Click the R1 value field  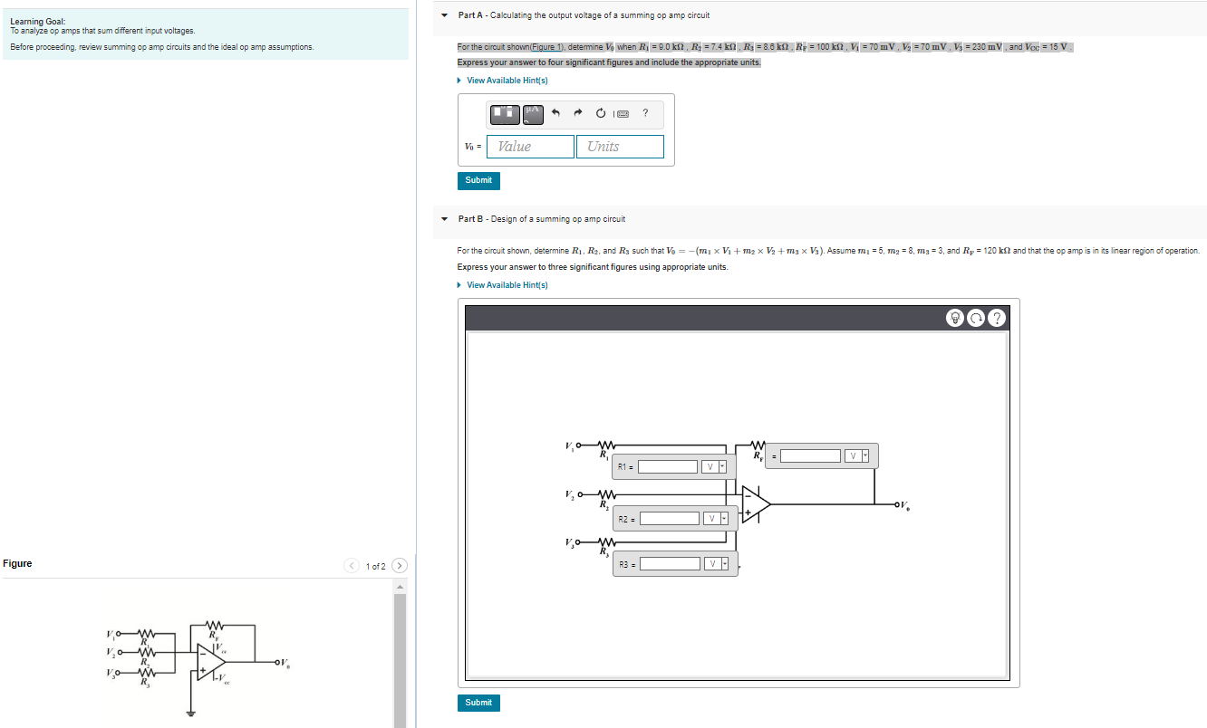667,467
